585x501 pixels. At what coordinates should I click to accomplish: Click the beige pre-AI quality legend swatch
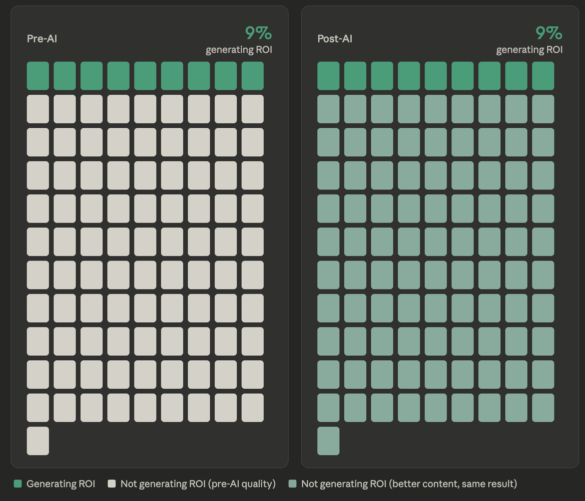[x=112, y=484]
